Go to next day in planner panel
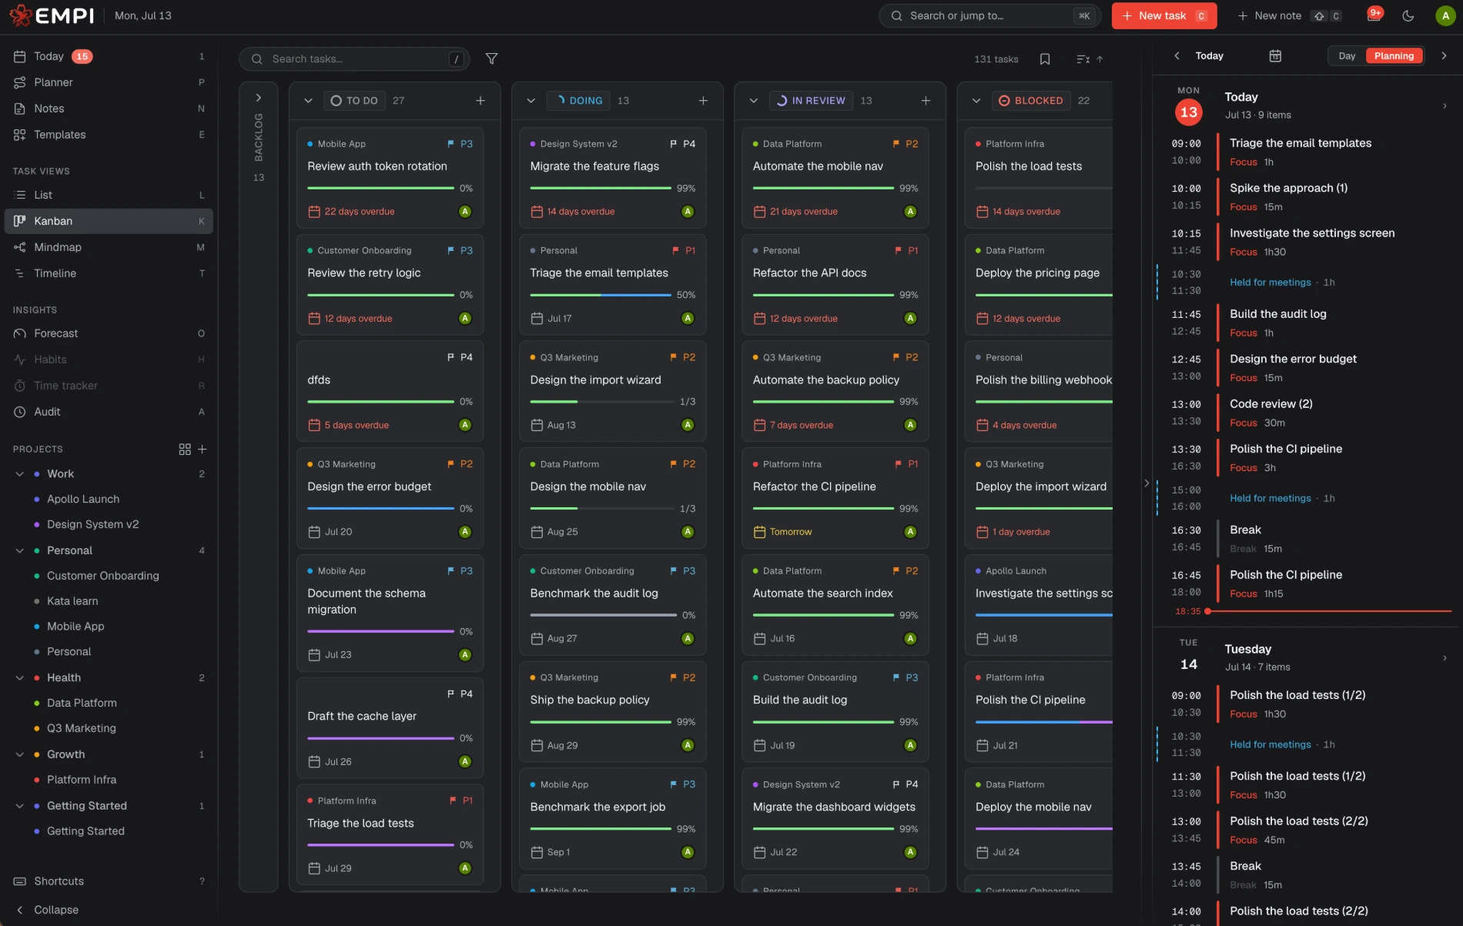The height and width of the screenshot is (926, 1463). pos(1444,55)
